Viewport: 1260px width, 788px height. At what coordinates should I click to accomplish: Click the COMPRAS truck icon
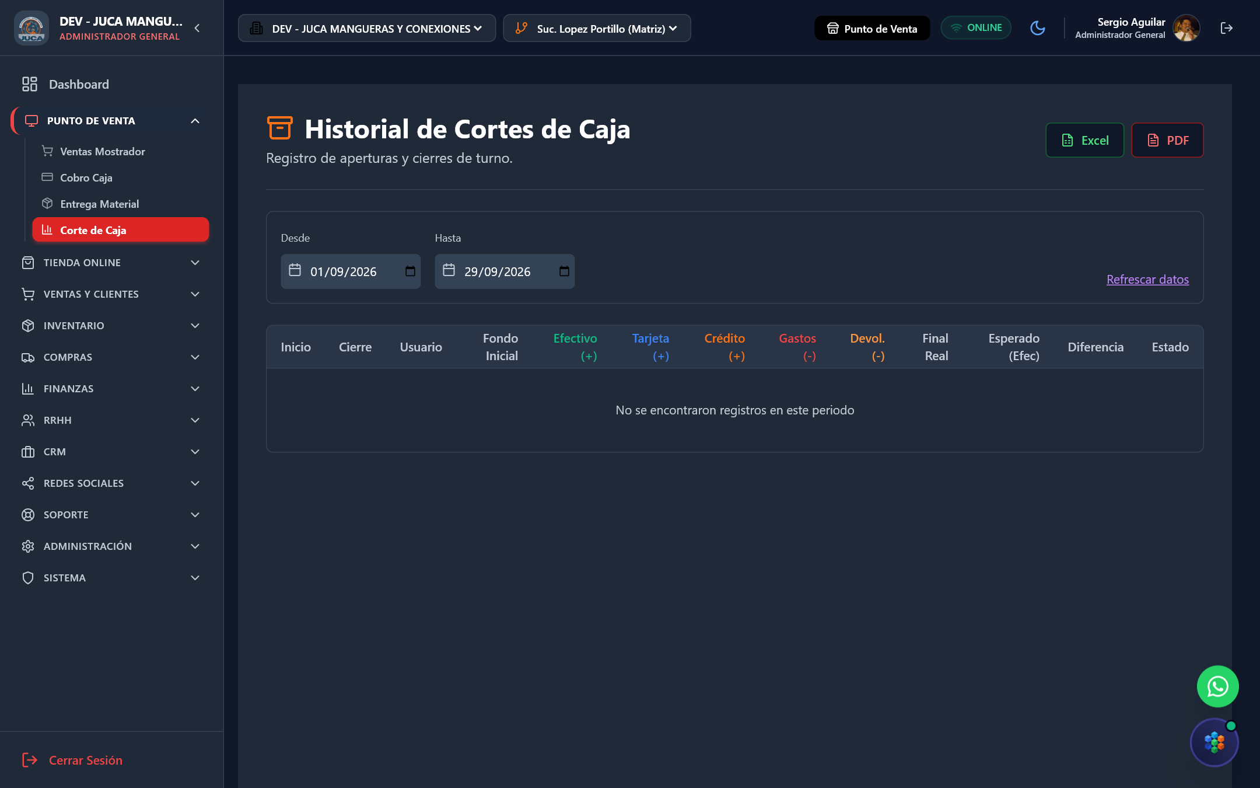tap(28, 357)
